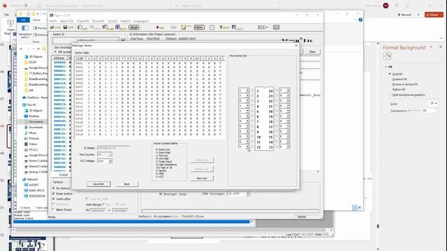Click the PROG. program chip toolbar button
The image size is (447, 251).
click(199, 27)
